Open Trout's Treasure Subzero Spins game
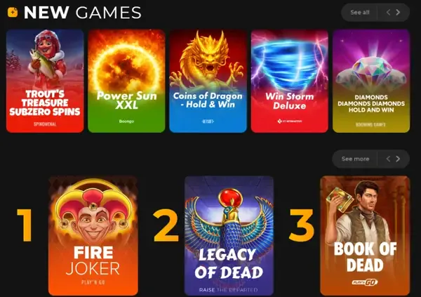The height and width of the screenshot is (297, 421). (45, 81)
